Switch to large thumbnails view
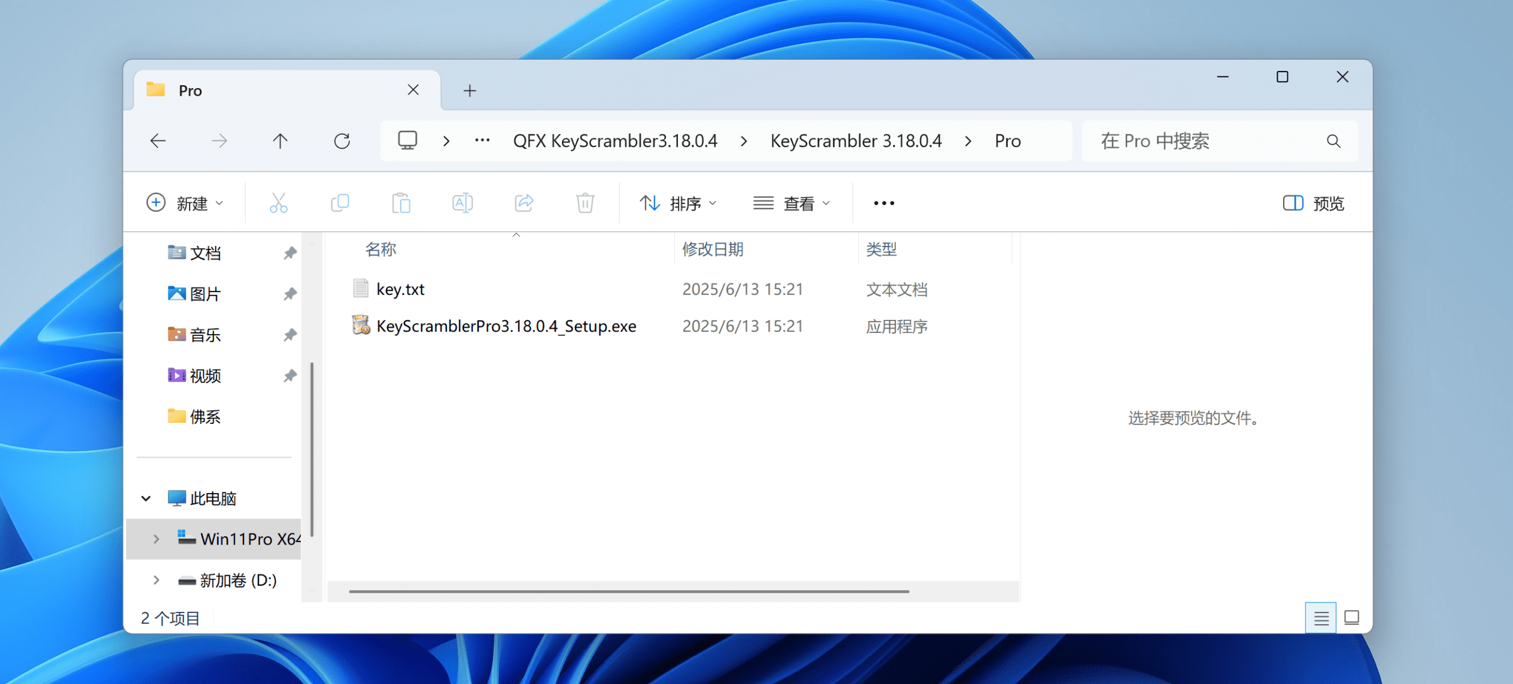The image size is (1513, 684). (x=1352, y=618)
